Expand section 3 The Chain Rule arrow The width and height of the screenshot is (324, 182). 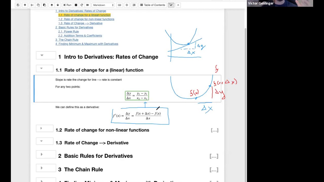pyautogui.click(x=42, y=168)
